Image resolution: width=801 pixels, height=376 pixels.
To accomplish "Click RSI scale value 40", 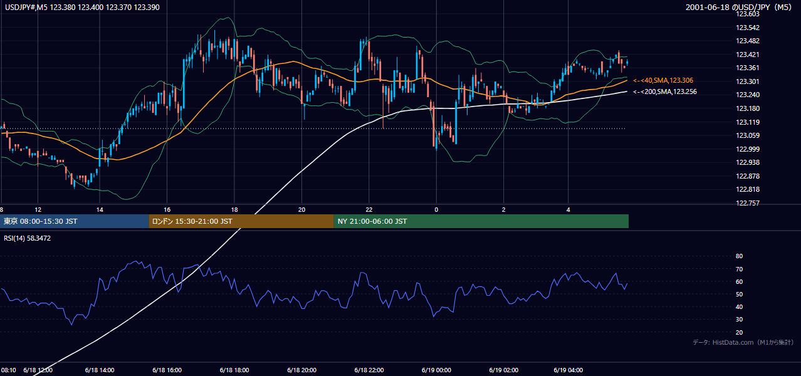I will (739, 306).
